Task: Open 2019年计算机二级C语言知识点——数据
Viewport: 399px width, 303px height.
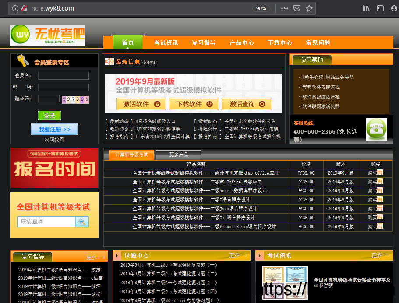Action: pos(59,270)
